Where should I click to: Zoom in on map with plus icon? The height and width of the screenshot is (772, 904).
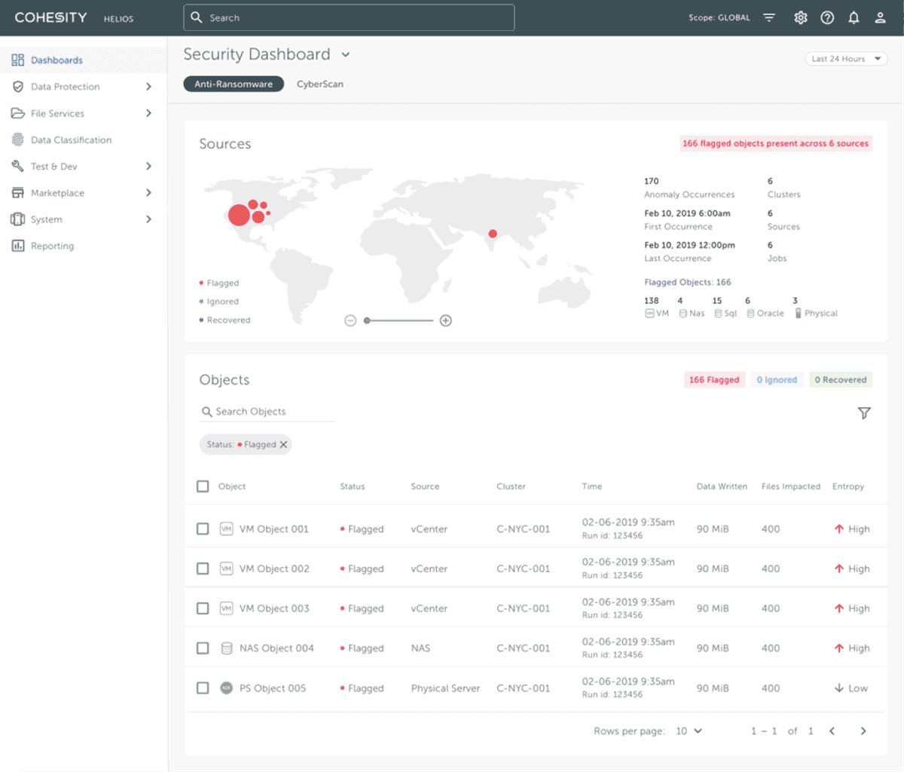click(446, 320)
